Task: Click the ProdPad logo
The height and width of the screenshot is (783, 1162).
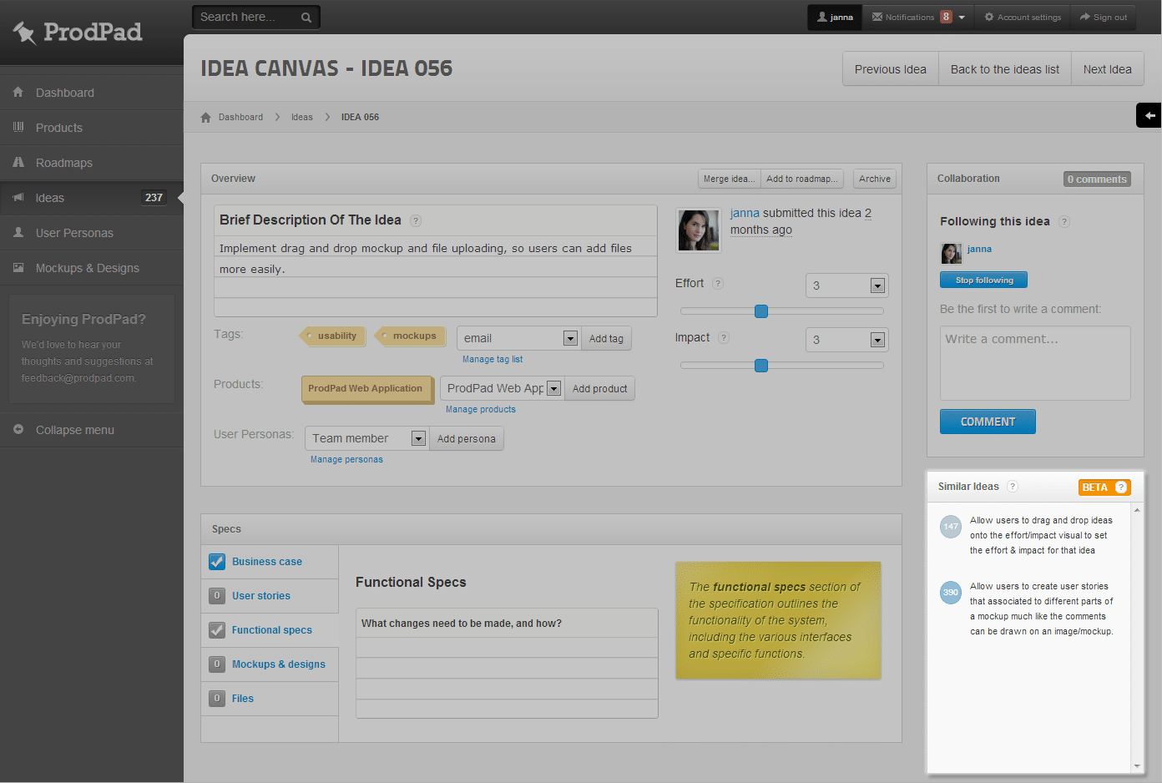Action: 78,33
